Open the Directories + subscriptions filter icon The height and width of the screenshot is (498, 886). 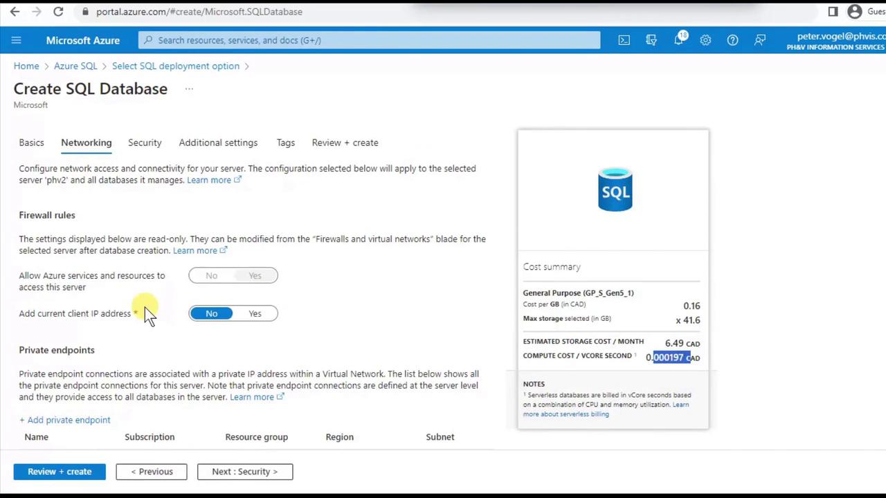(651, 40)
